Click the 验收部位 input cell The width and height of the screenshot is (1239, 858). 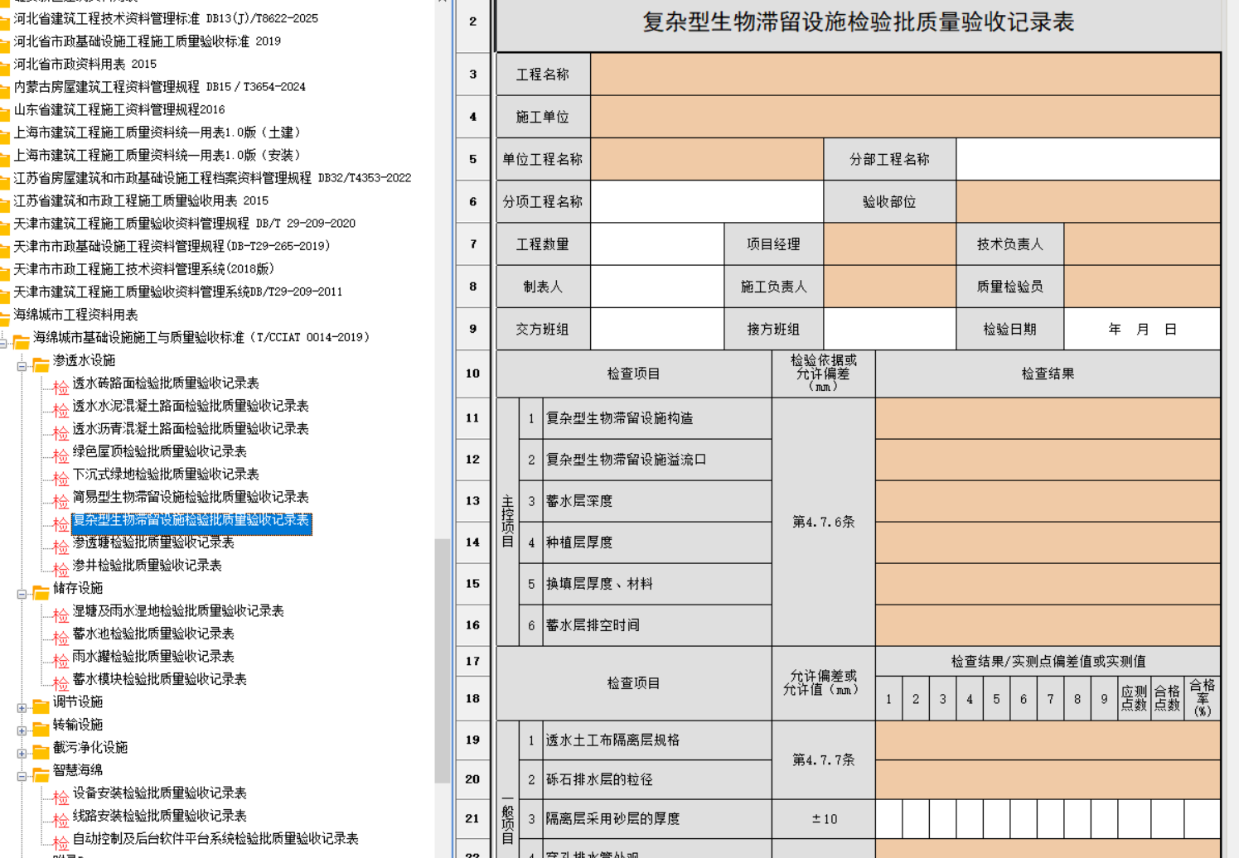pos(1088,201)
